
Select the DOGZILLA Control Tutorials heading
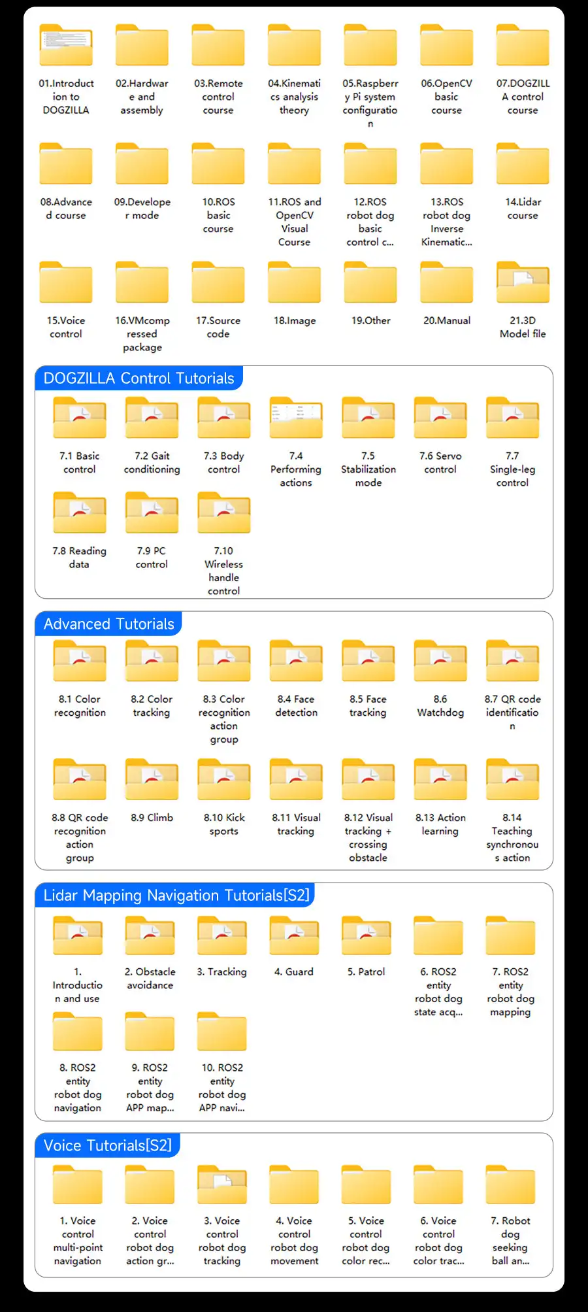(x=139, y=378)
